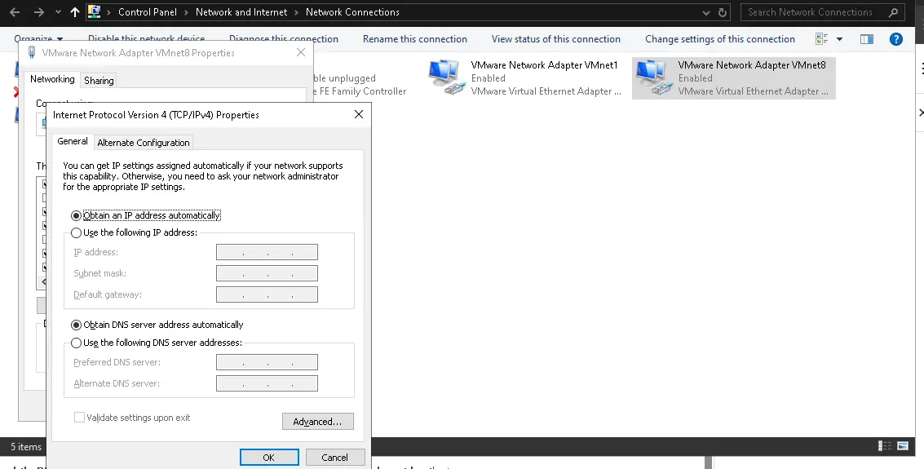Image resolution: width=924 pixels, height=469 pixels.
Task: Open the Sharing tab in VMnet8 Properties
Action: (99, 81)
